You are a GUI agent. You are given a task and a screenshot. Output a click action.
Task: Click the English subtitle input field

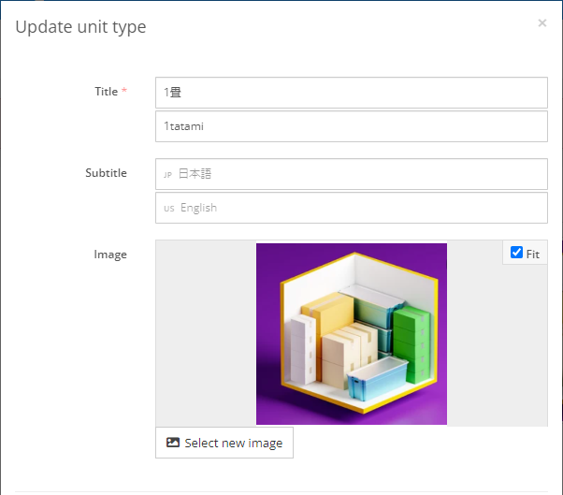352,208
